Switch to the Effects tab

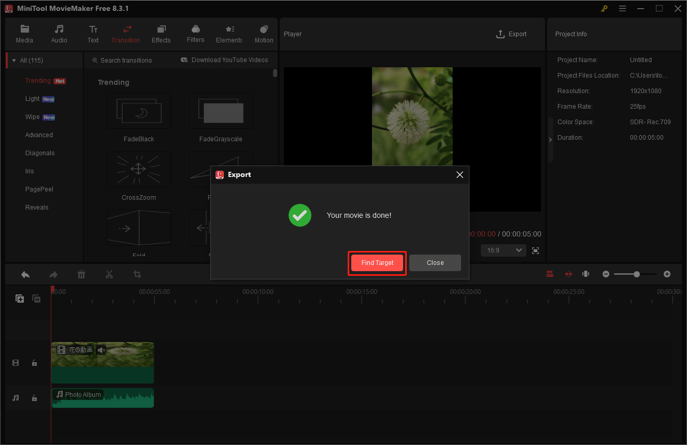pyautogui.click(x=161, y=34)
